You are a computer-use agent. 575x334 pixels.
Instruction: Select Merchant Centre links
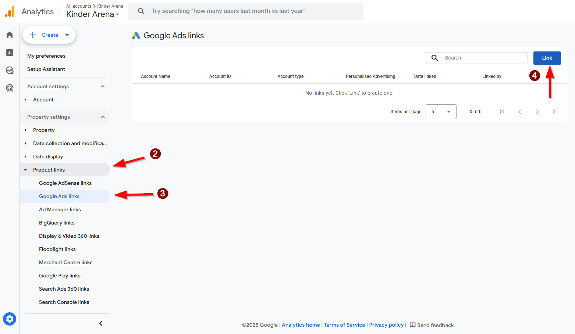66,262
